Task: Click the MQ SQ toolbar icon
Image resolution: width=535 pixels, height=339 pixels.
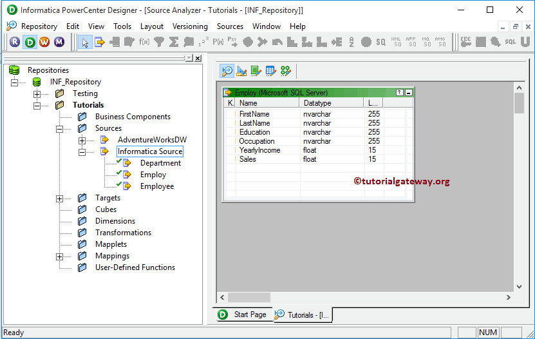Action: [x=426, y=42]
